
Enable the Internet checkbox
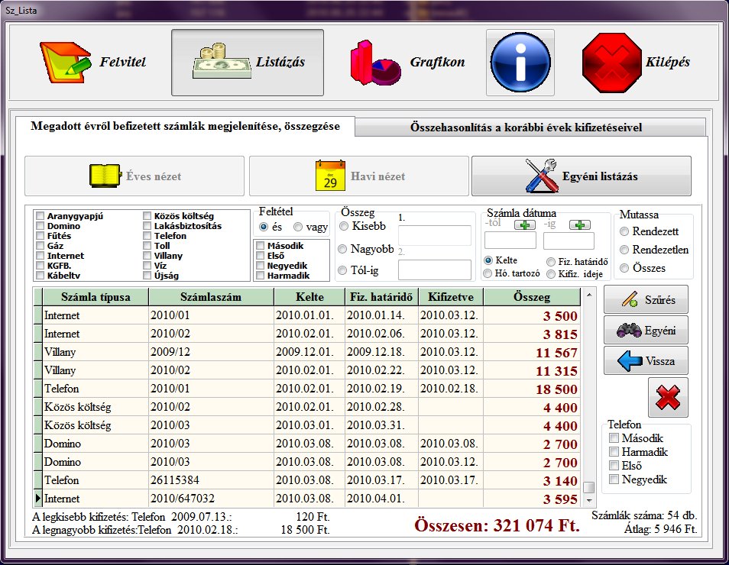(40, 256)
